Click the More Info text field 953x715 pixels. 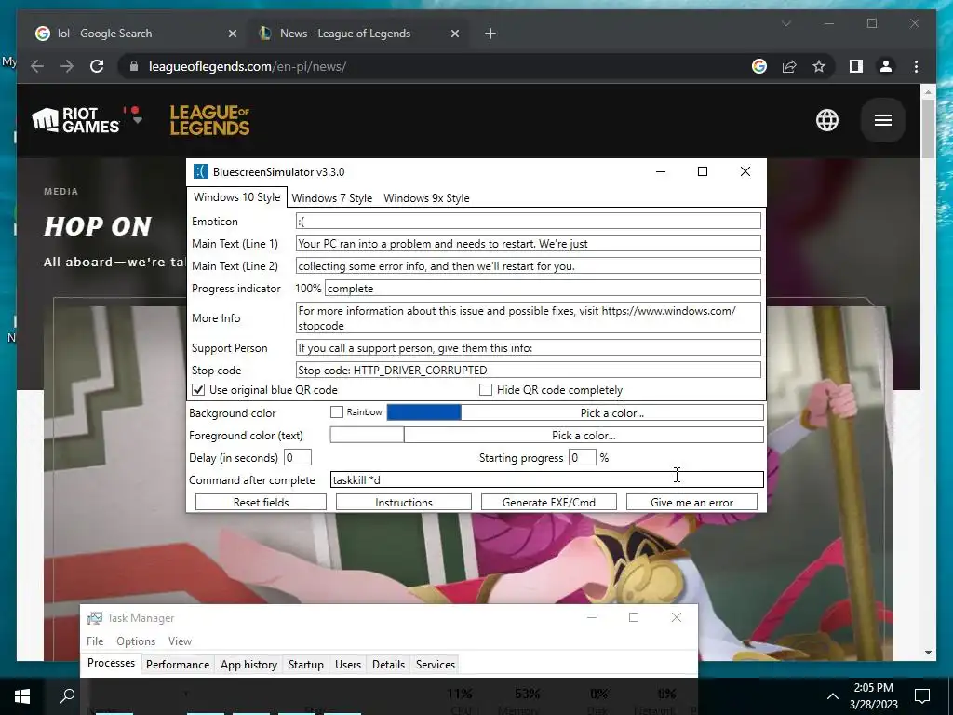[529, 318]
